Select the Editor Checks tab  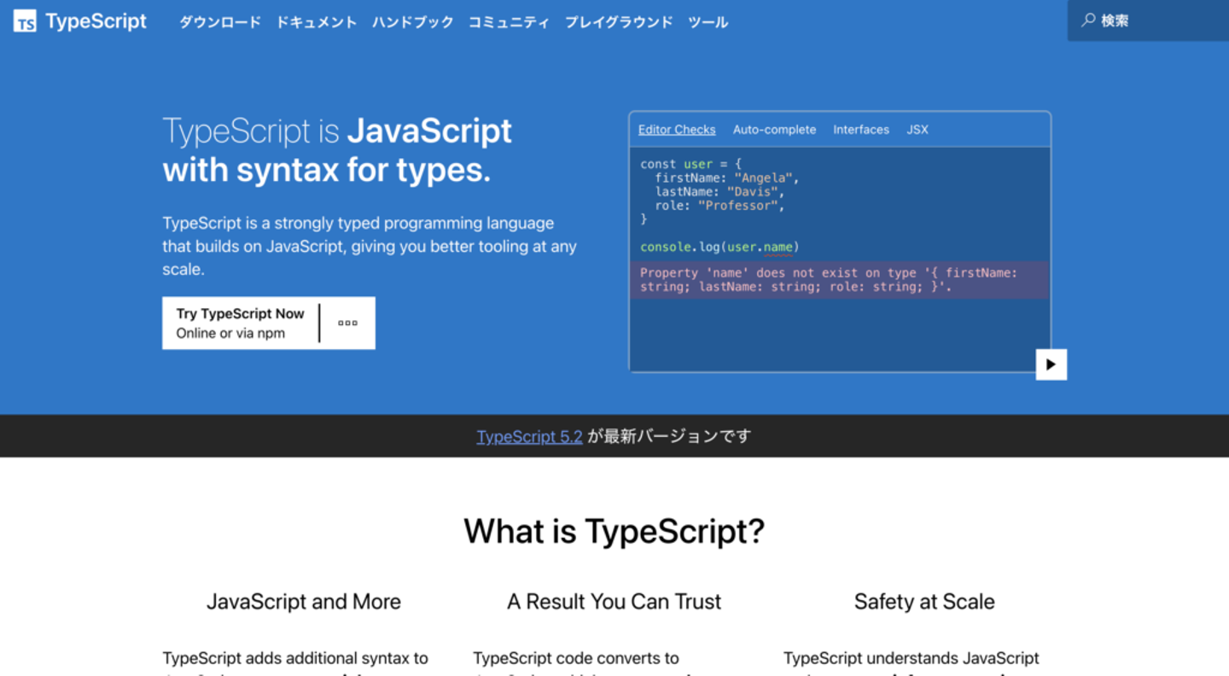pyautogui.click(x=677, y=130)
